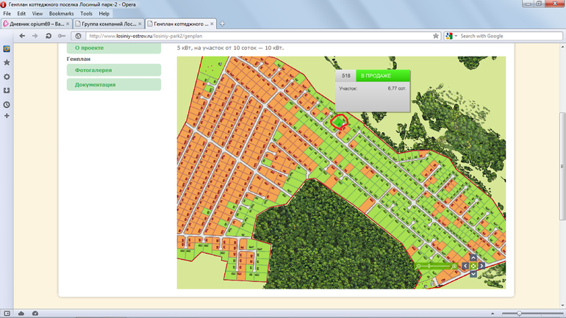The width and height of the screenshot is (566, 318).
Task: Select the Генплан коттеджного tab
Action: [x=181, y=24]
